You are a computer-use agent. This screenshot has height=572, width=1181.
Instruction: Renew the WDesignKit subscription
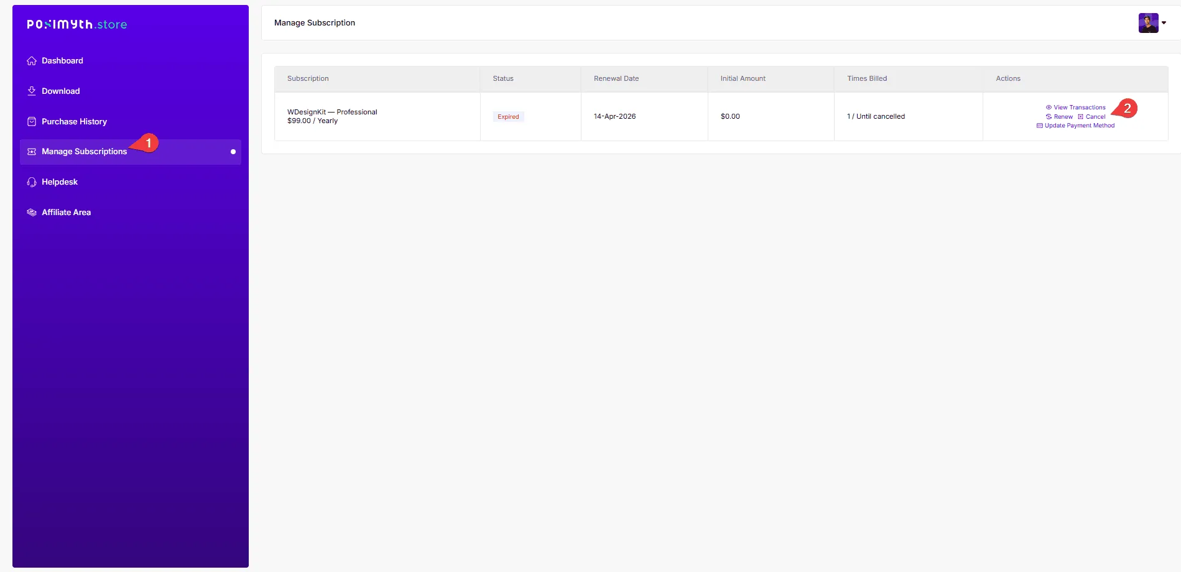(x=1063, y=117)
